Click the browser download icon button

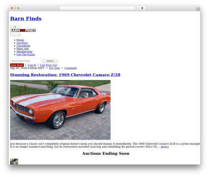tap(142, 8)
